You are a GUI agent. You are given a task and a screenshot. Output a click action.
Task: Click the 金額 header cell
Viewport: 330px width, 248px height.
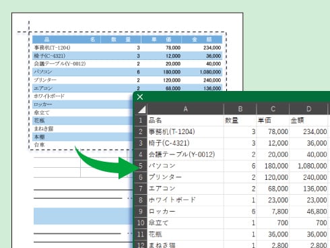point(308,121)
